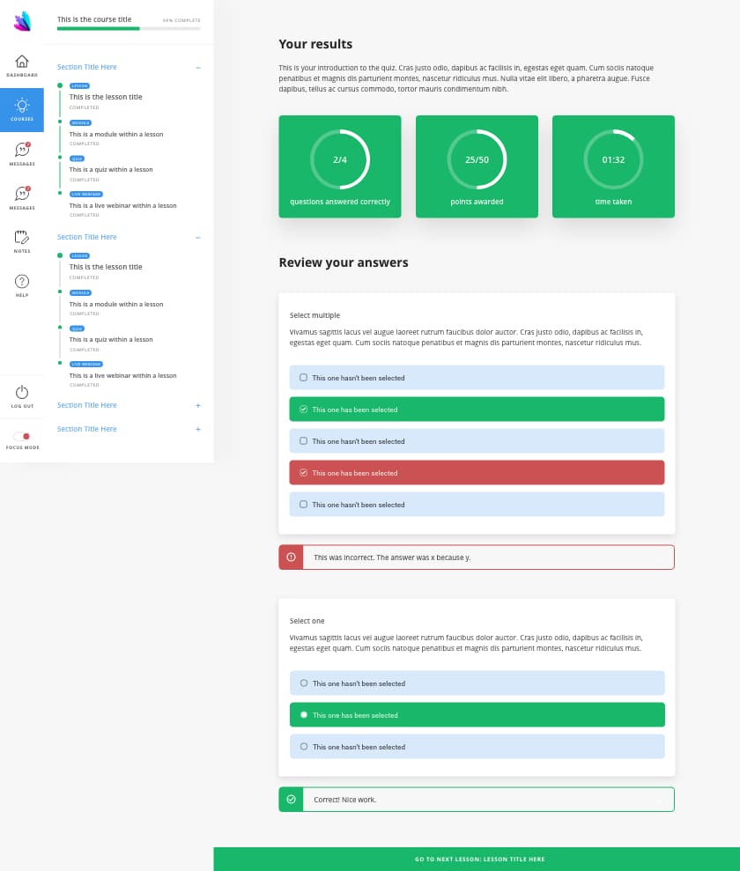Collapse the topmost section using its minus
The height and width of the screenshot is (871, 740).
198,68
